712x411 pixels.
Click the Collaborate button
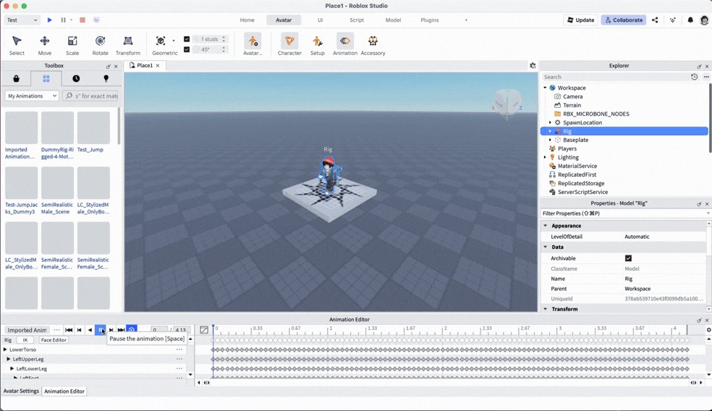click(624, 20)
